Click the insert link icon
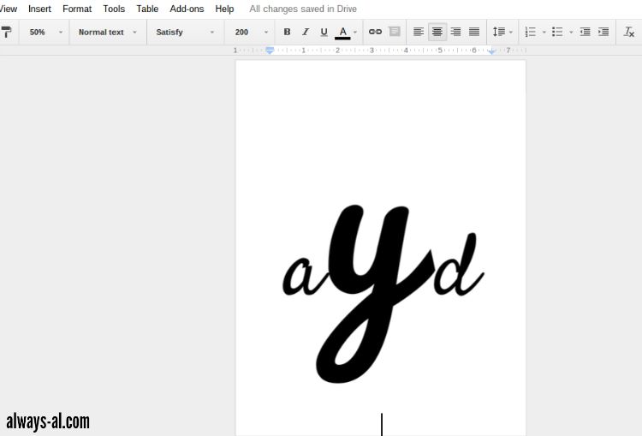 pos(375,32)
